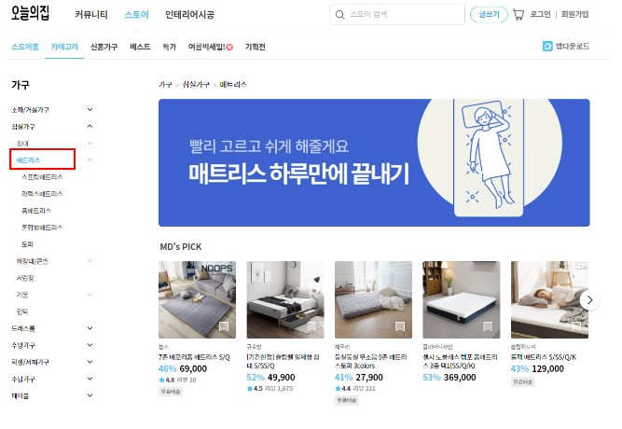622x429 pixels.
Task: Click the 스토어 검색 search field
Action: coord(397,15)
